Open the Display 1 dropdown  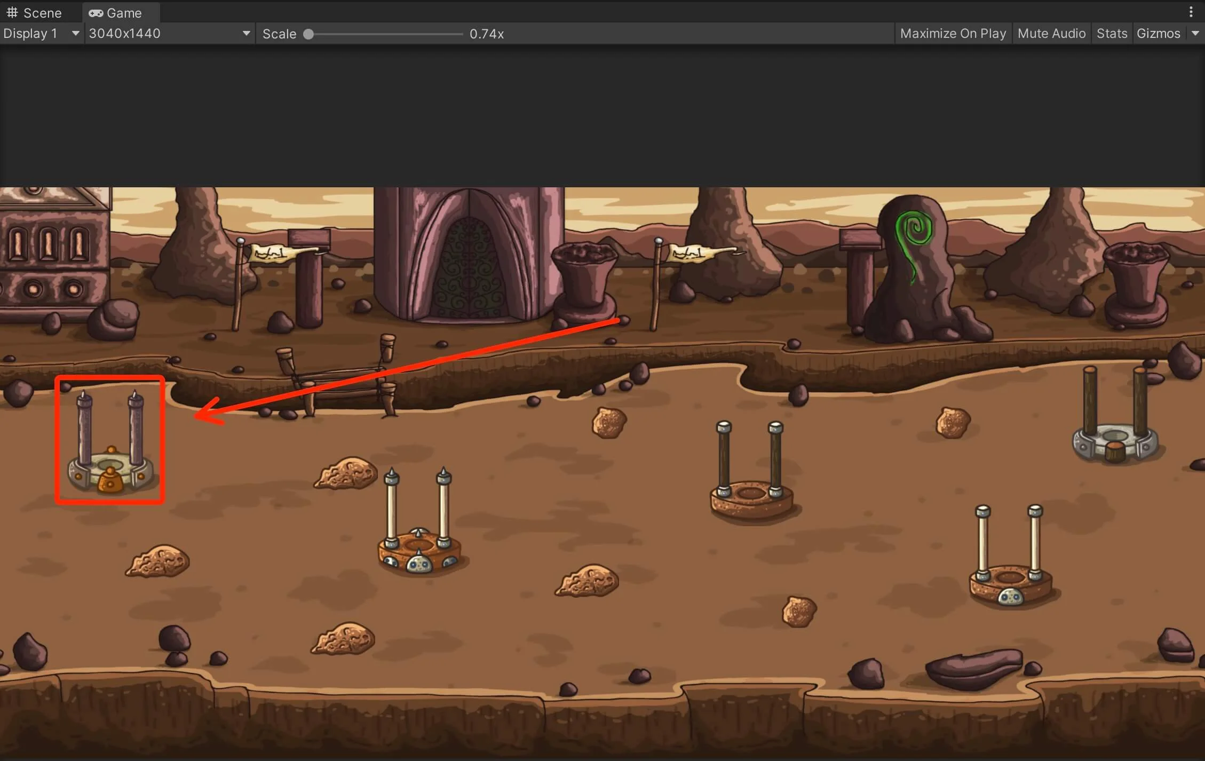[x=41, y=34]
